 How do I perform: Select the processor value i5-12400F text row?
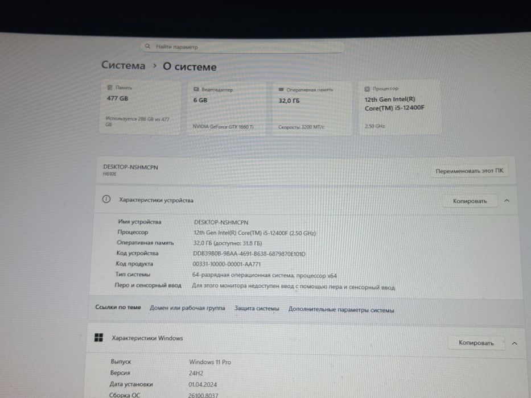tap(254, 233)
